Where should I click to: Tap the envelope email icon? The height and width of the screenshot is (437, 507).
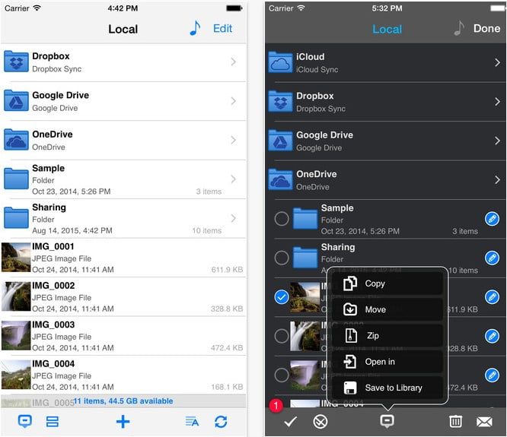pos(484,421)
